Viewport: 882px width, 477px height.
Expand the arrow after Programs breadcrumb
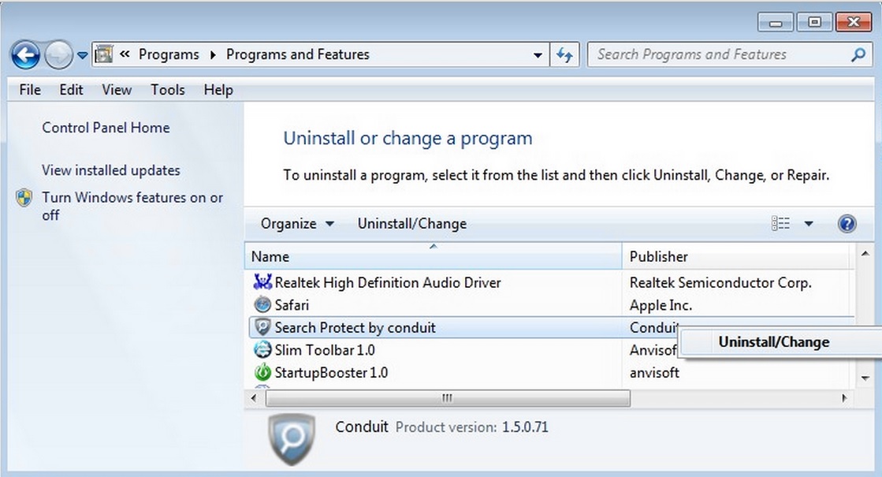click(213, 54)
